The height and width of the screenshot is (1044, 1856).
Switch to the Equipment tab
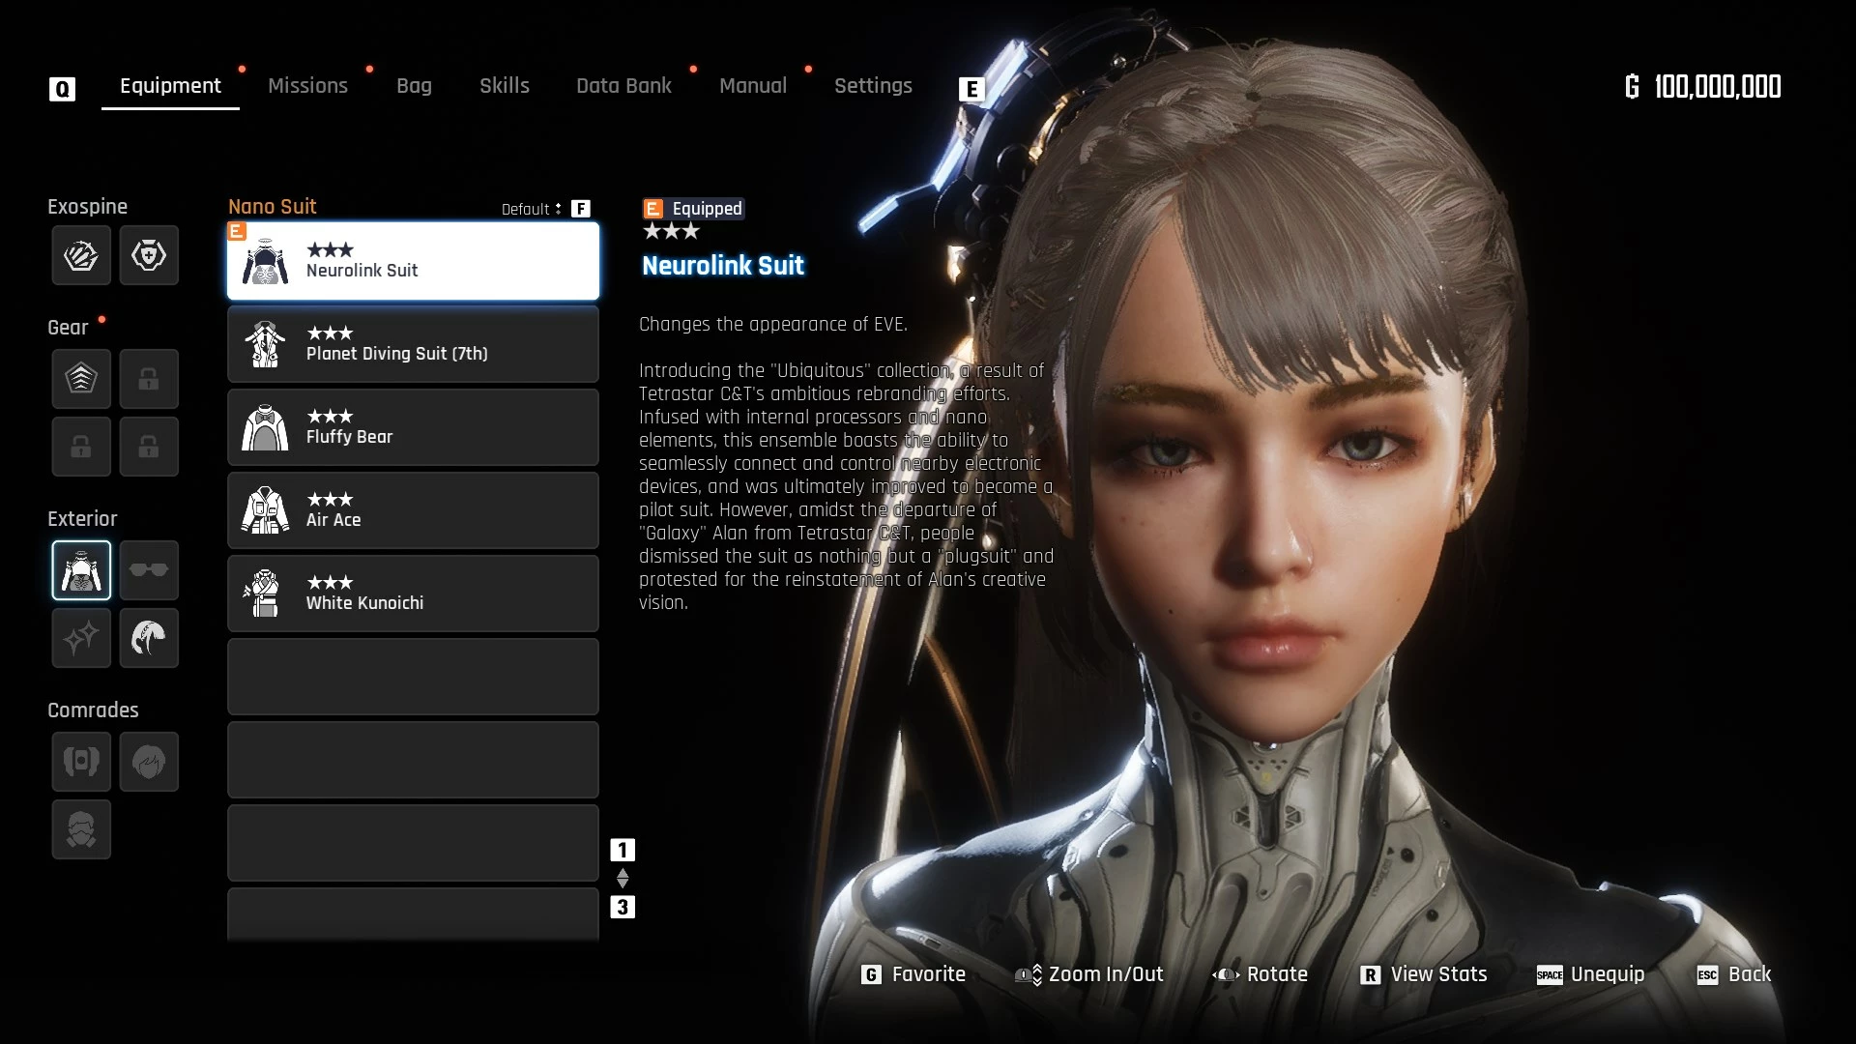[x=170, y=86]
